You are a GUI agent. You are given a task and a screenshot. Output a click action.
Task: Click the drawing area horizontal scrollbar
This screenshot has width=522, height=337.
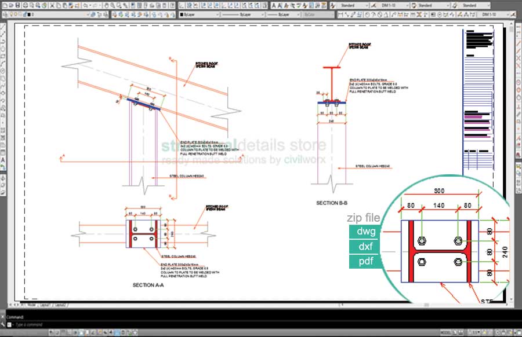pos(423,305)
